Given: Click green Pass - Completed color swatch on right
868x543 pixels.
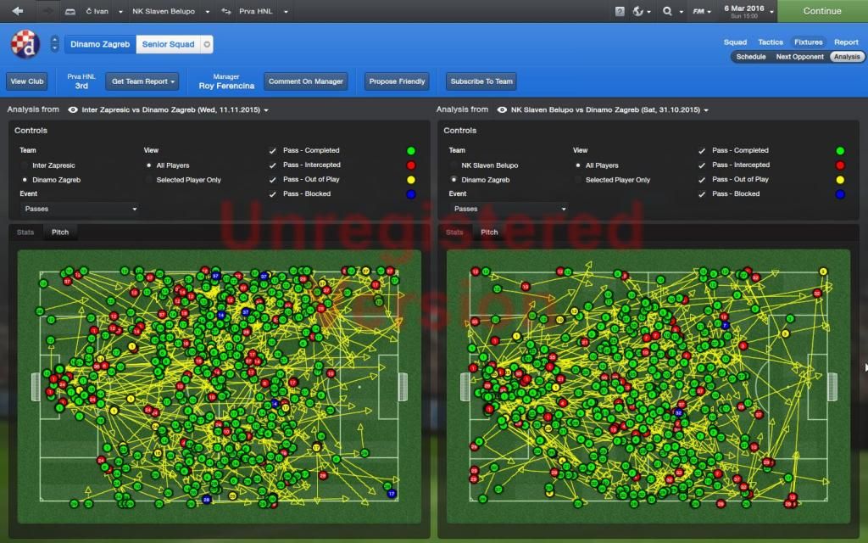Looking at the screenshot, I should point(839,151).
